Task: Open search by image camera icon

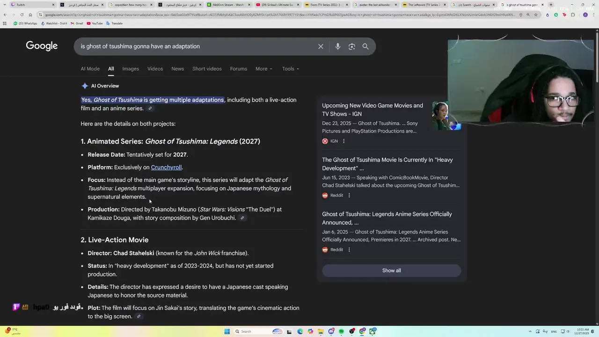Action: [352, 46]
